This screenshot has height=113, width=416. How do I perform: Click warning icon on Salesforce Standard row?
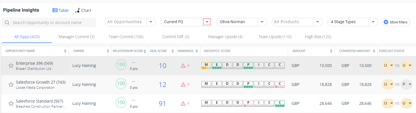(183, 103)
